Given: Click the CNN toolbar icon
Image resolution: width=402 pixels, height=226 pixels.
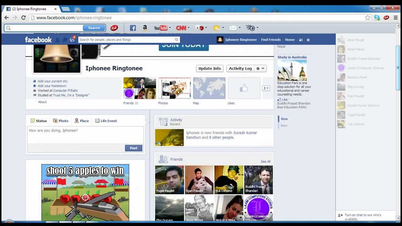Looking at the screenshot, I should coord(181,28).
